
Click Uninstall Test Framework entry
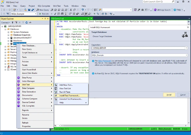click(x=71, y=99)
